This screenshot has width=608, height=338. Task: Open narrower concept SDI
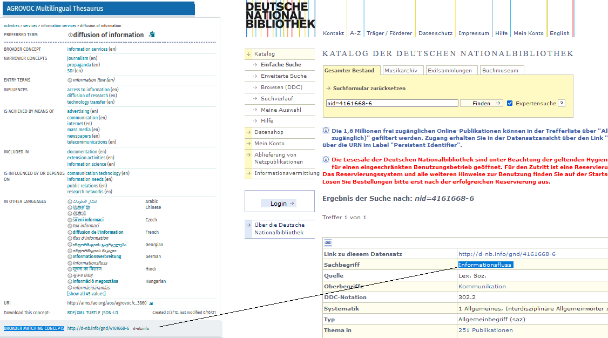point(70,71)
